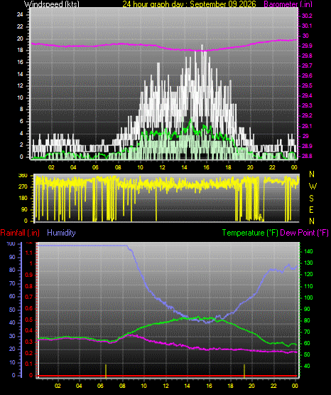The width and height of the screenshot is (331, 395).
Task: Click the 360 value on direction axis
Action: 23,176
